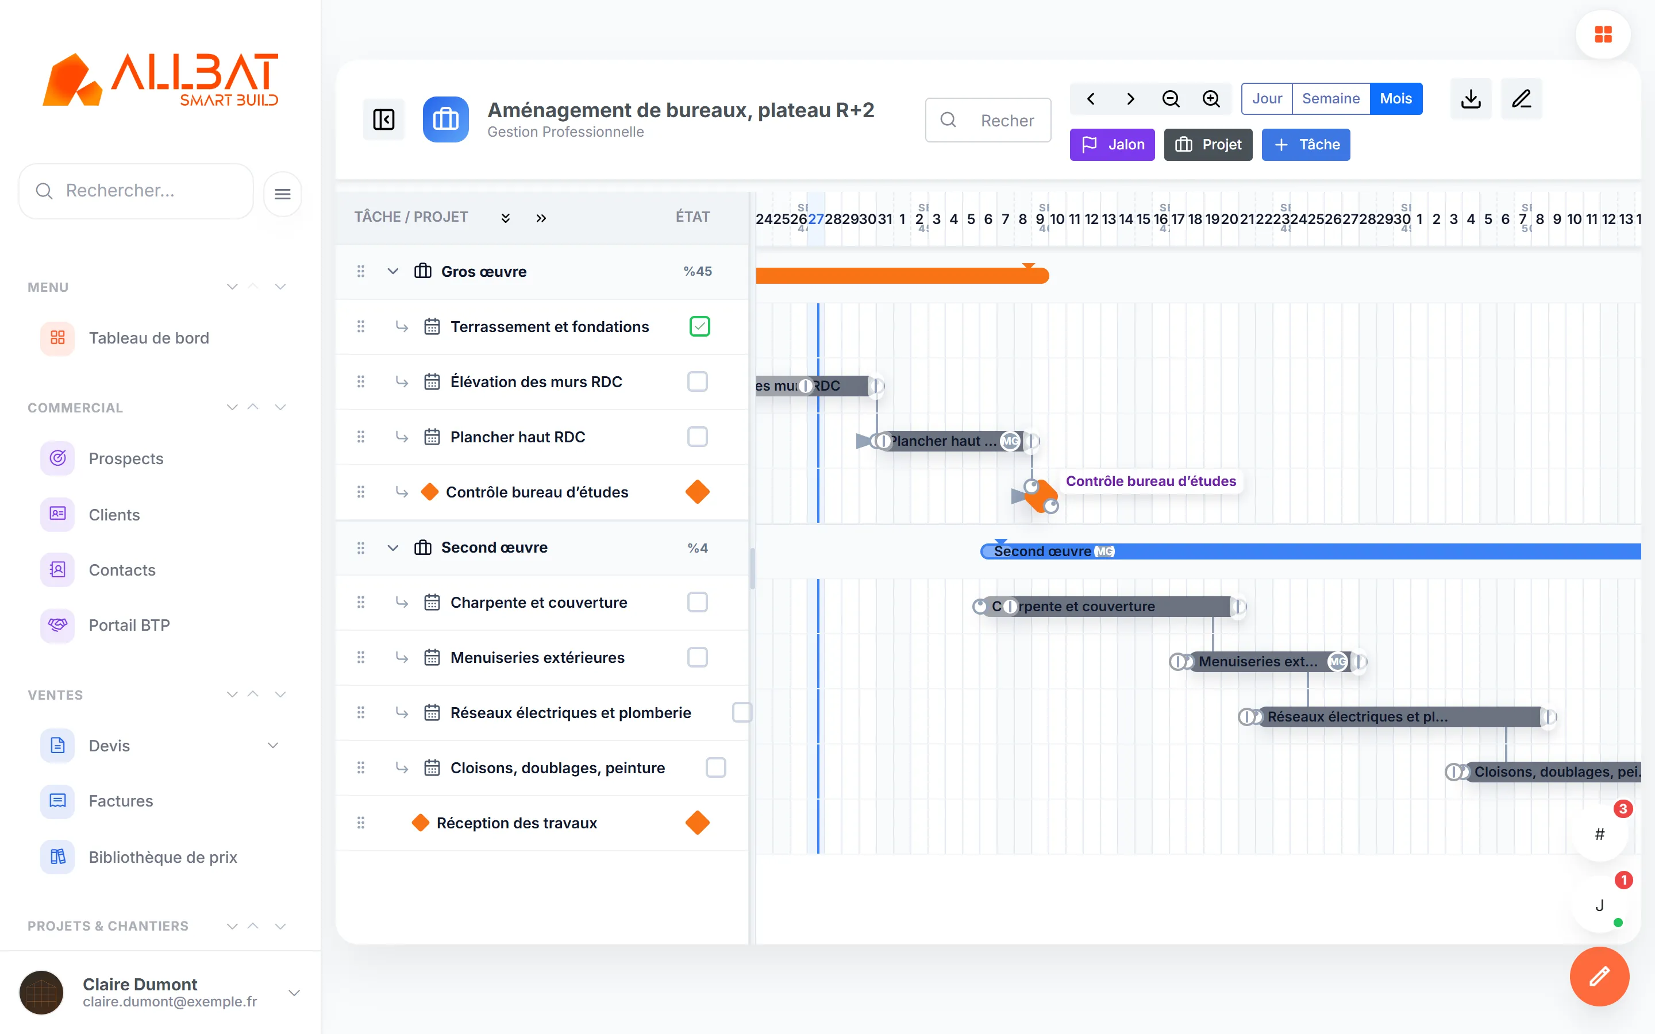Open Tableau de bord icon

click(57, 338)
